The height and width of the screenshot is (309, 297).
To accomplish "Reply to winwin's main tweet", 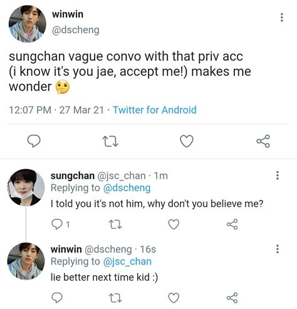I will (34, 141).
